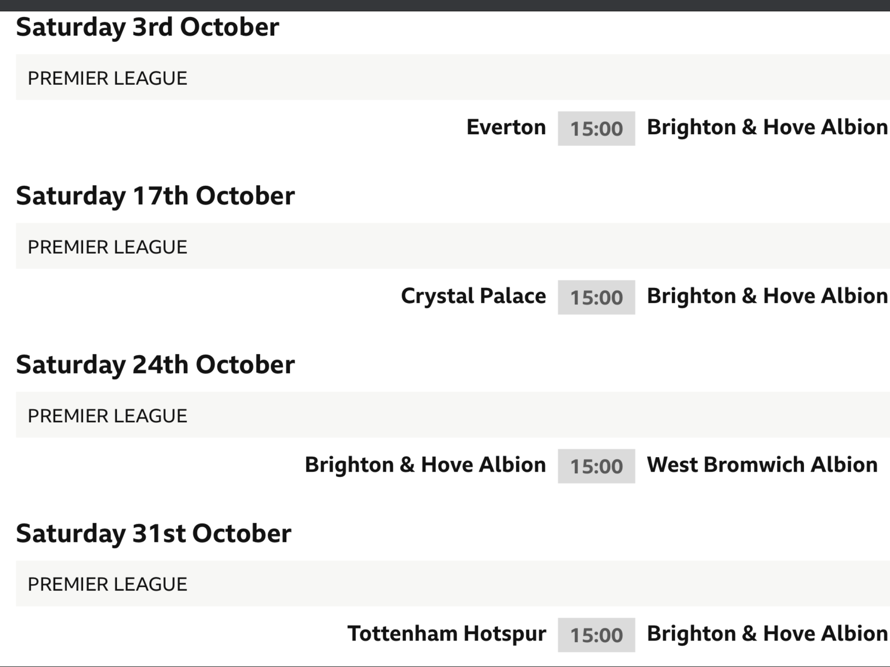Open the Crystal Palace team link
Screen dimensions: 890x667
pos(473,297)
